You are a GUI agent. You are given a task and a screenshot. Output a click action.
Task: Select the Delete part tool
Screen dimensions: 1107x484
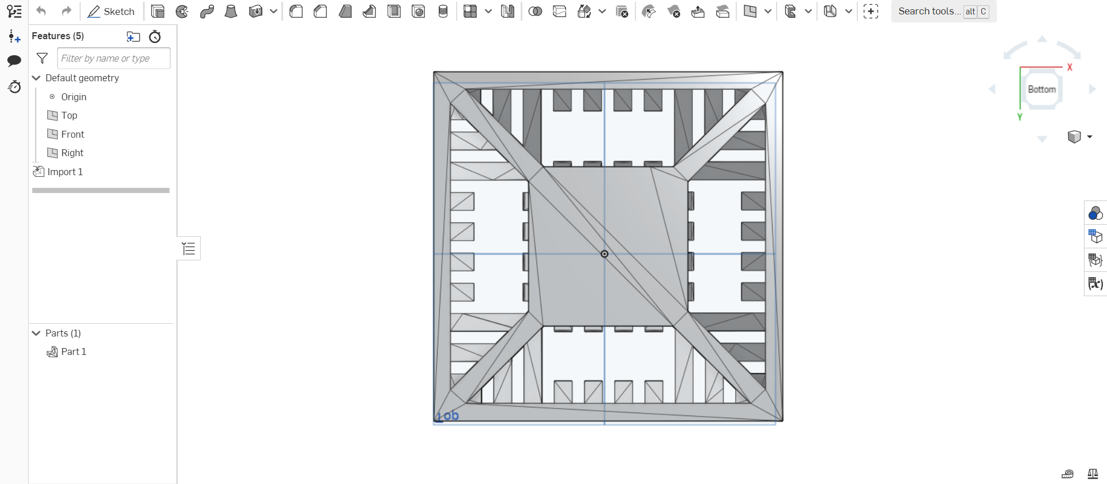pos(622,12)
